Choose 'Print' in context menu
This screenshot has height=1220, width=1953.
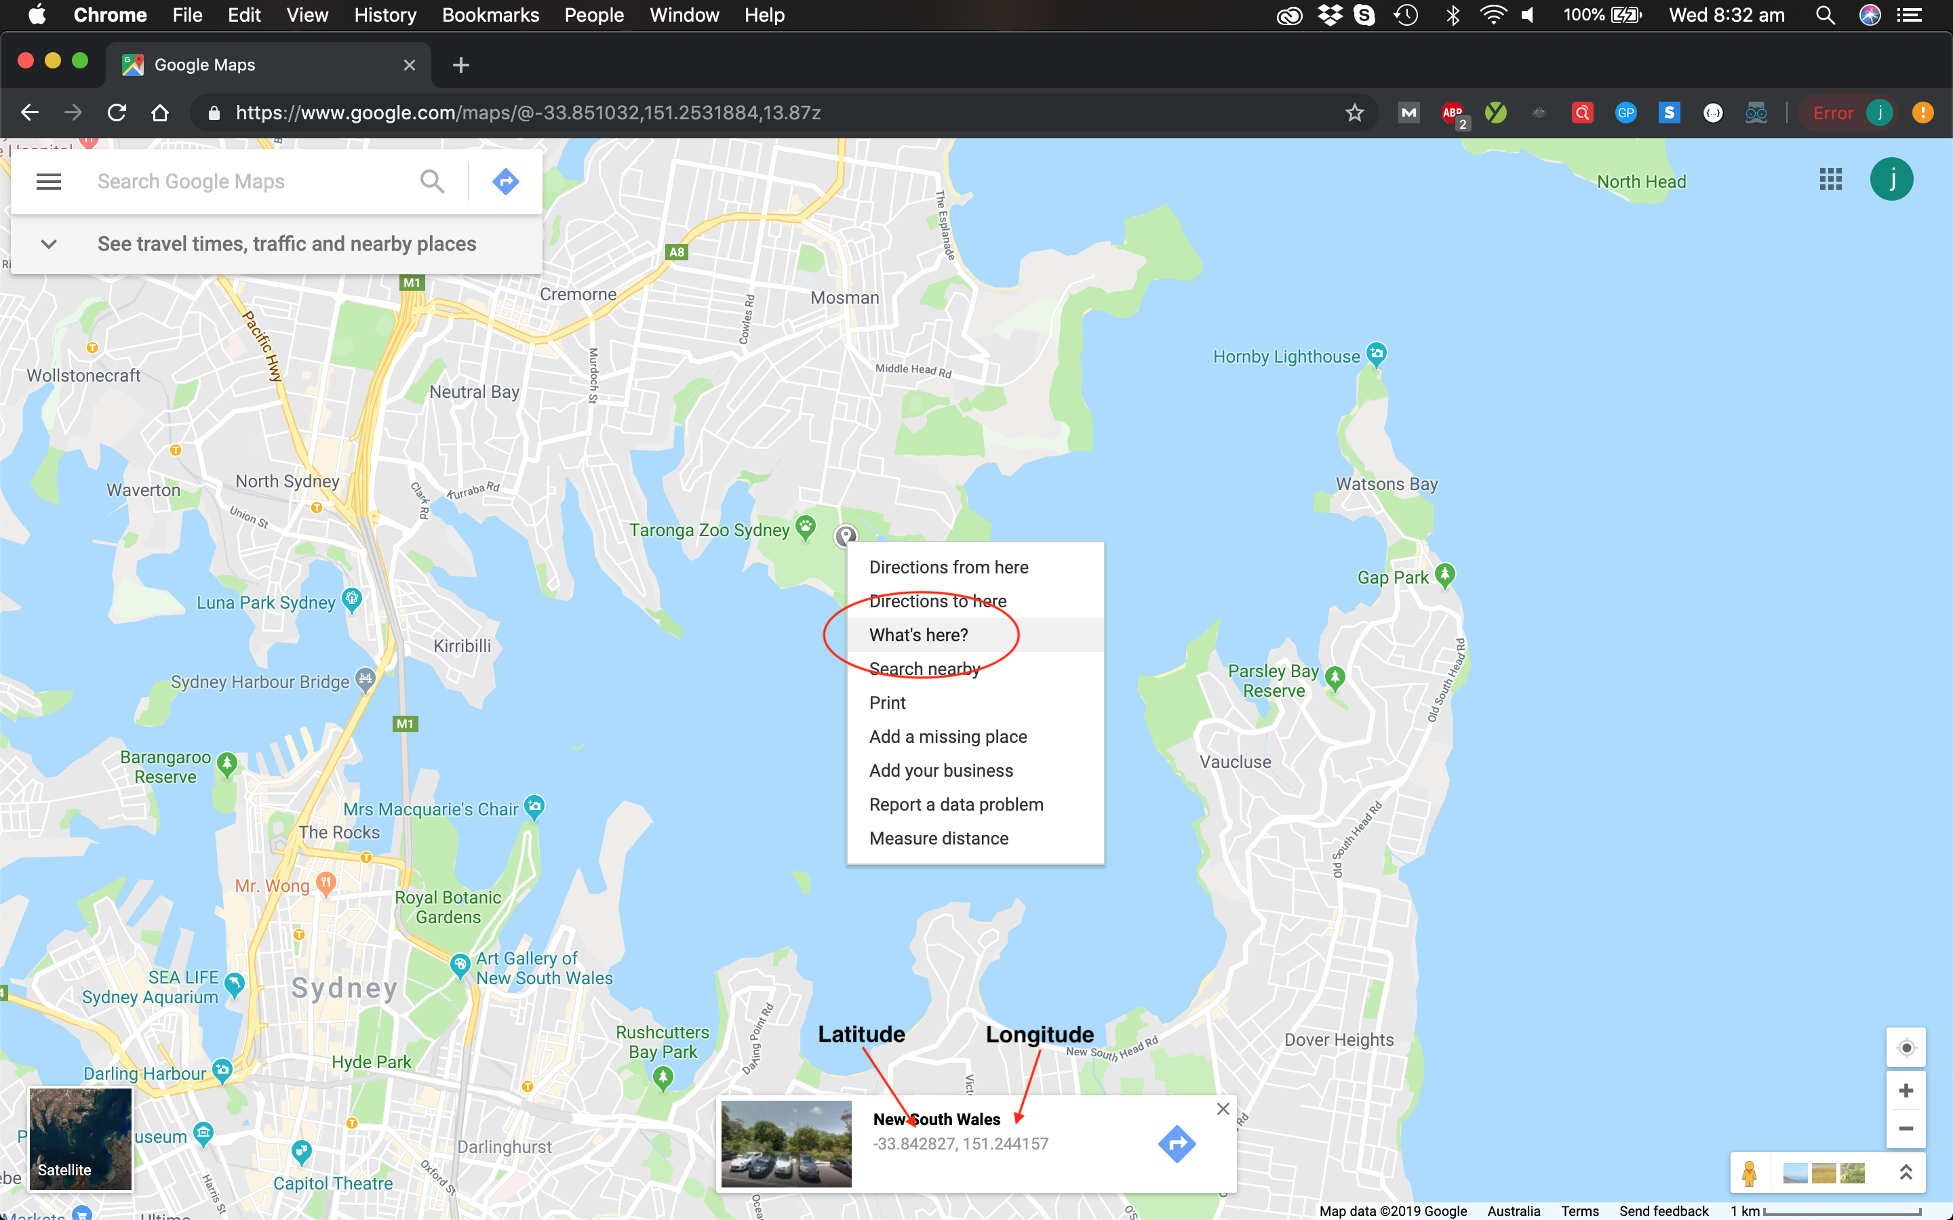tap(975, 703)
